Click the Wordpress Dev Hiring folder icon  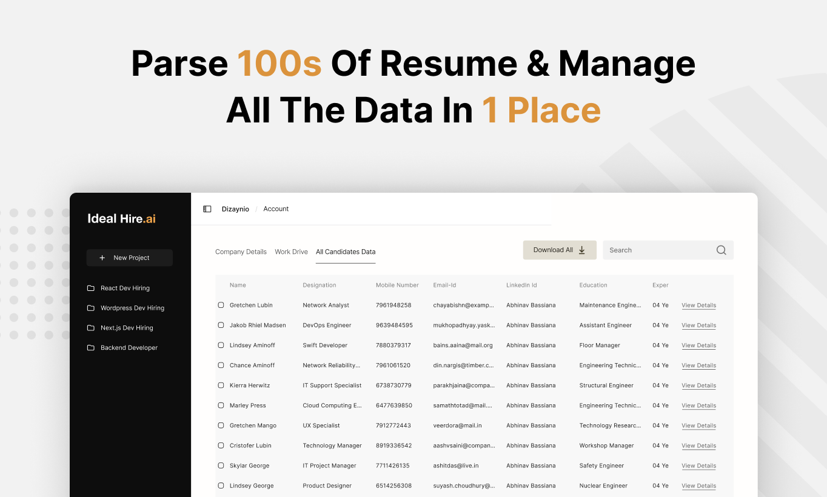tap(91, 308)
